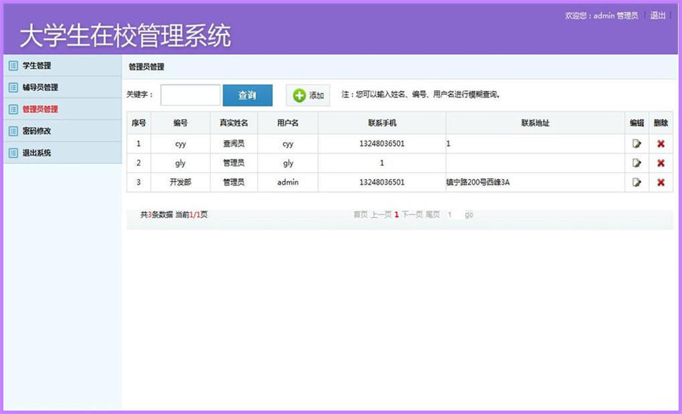Select the 管理员管理 menu item
The height and width of the screenshot is (414, 682).
pos(63,109)
